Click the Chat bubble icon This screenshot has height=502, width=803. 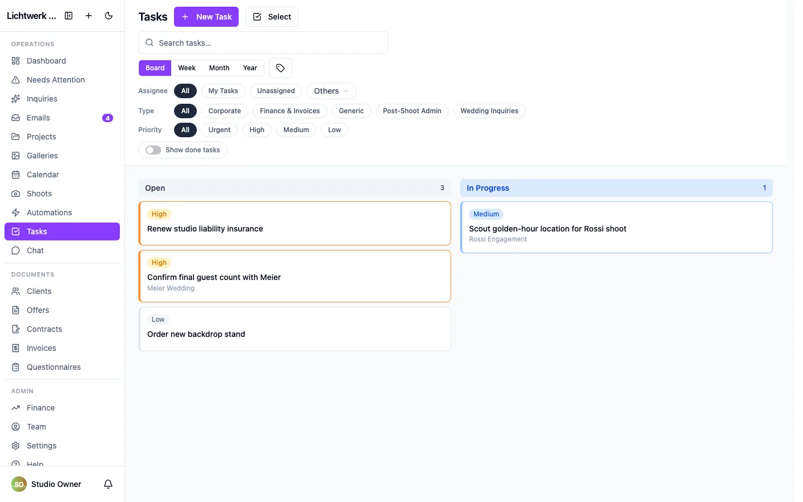coord(16,250)
